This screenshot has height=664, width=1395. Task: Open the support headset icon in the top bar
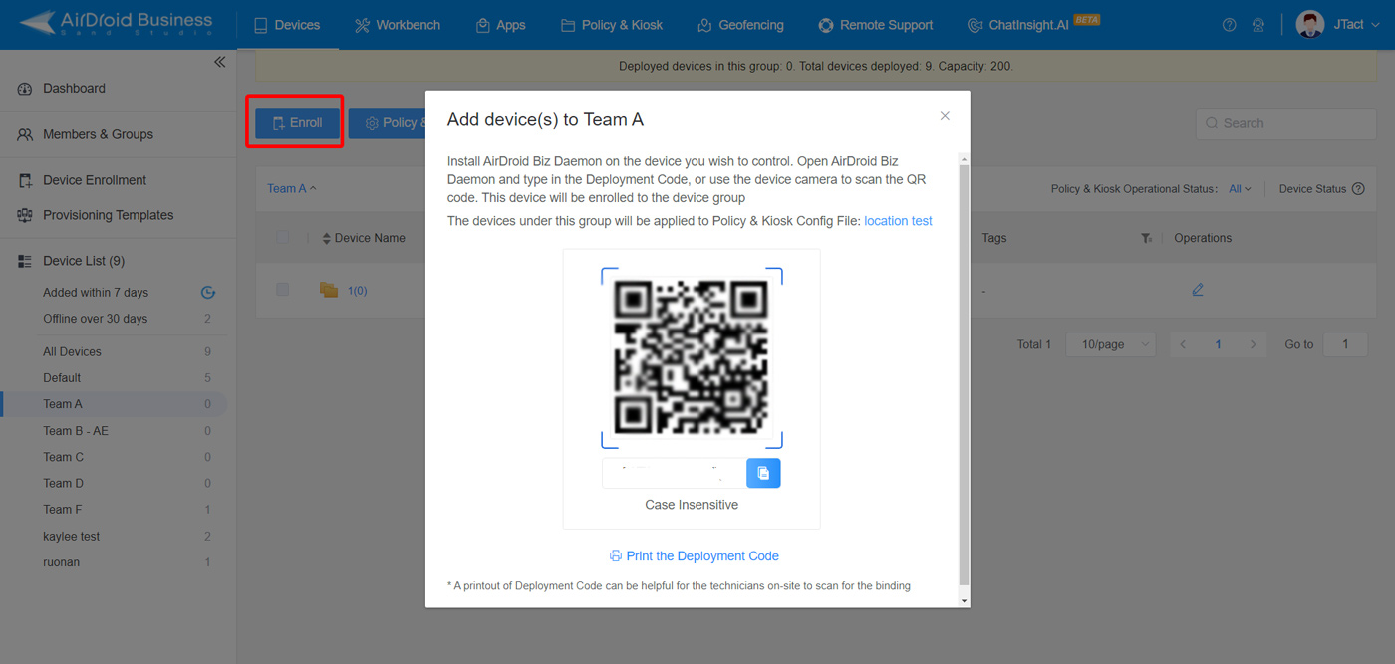pos(1258,25)
